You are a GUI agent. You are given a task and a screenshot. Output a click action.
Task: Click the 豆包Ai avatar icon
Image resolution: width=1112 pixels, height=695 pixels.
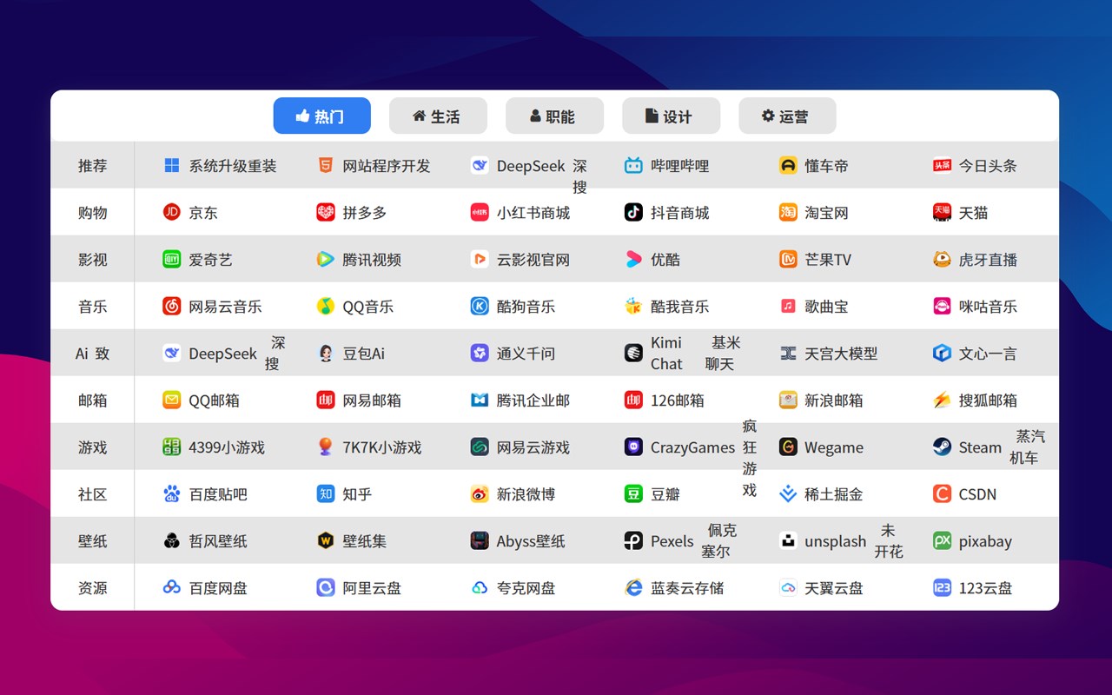(x=326, y=353)
